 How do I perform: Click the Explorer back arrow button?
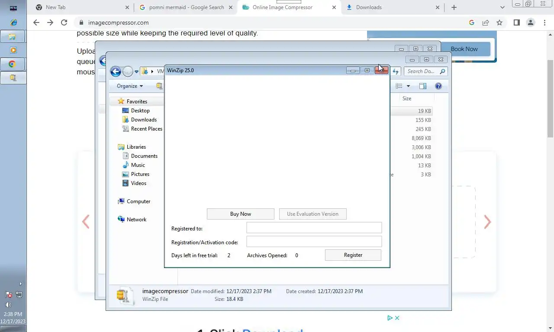coord(116,71)
